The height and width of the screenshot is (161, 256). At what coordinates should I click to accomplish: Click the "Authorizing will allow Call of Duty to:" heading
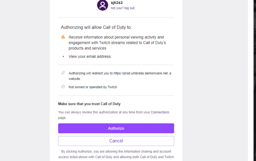pos(96,27)
